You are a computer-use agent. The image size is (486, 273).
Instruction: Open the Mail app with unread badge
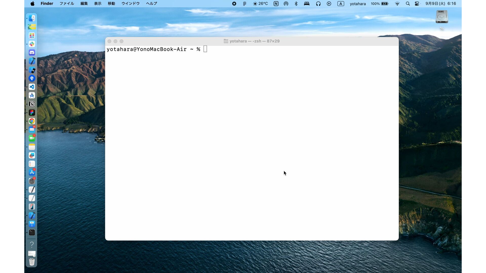tap(32, 130)
